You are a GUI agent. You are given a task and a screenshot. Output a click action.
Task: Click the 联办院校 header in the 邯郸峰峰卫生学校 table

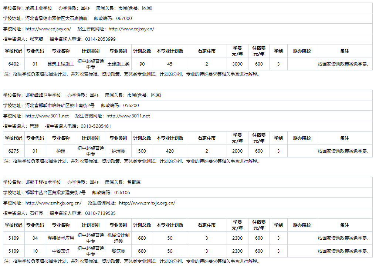coord(302,138)
